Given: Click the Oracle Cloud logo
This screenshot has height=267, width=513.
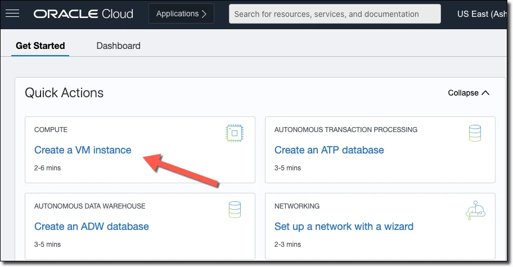Looking at the screenshot, I should tap(83, 13).
